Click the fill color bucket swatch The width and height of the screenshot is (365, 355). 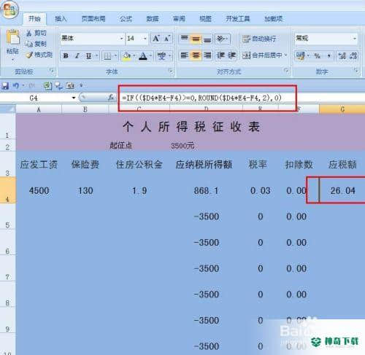127,56
